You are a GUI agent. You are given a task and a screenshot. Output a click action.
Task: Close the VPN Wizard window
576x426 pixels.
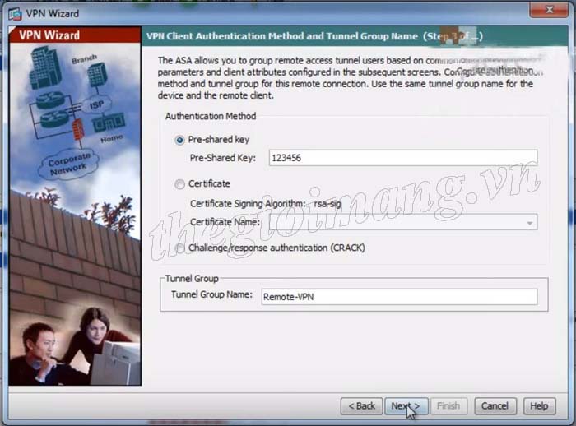549,10
